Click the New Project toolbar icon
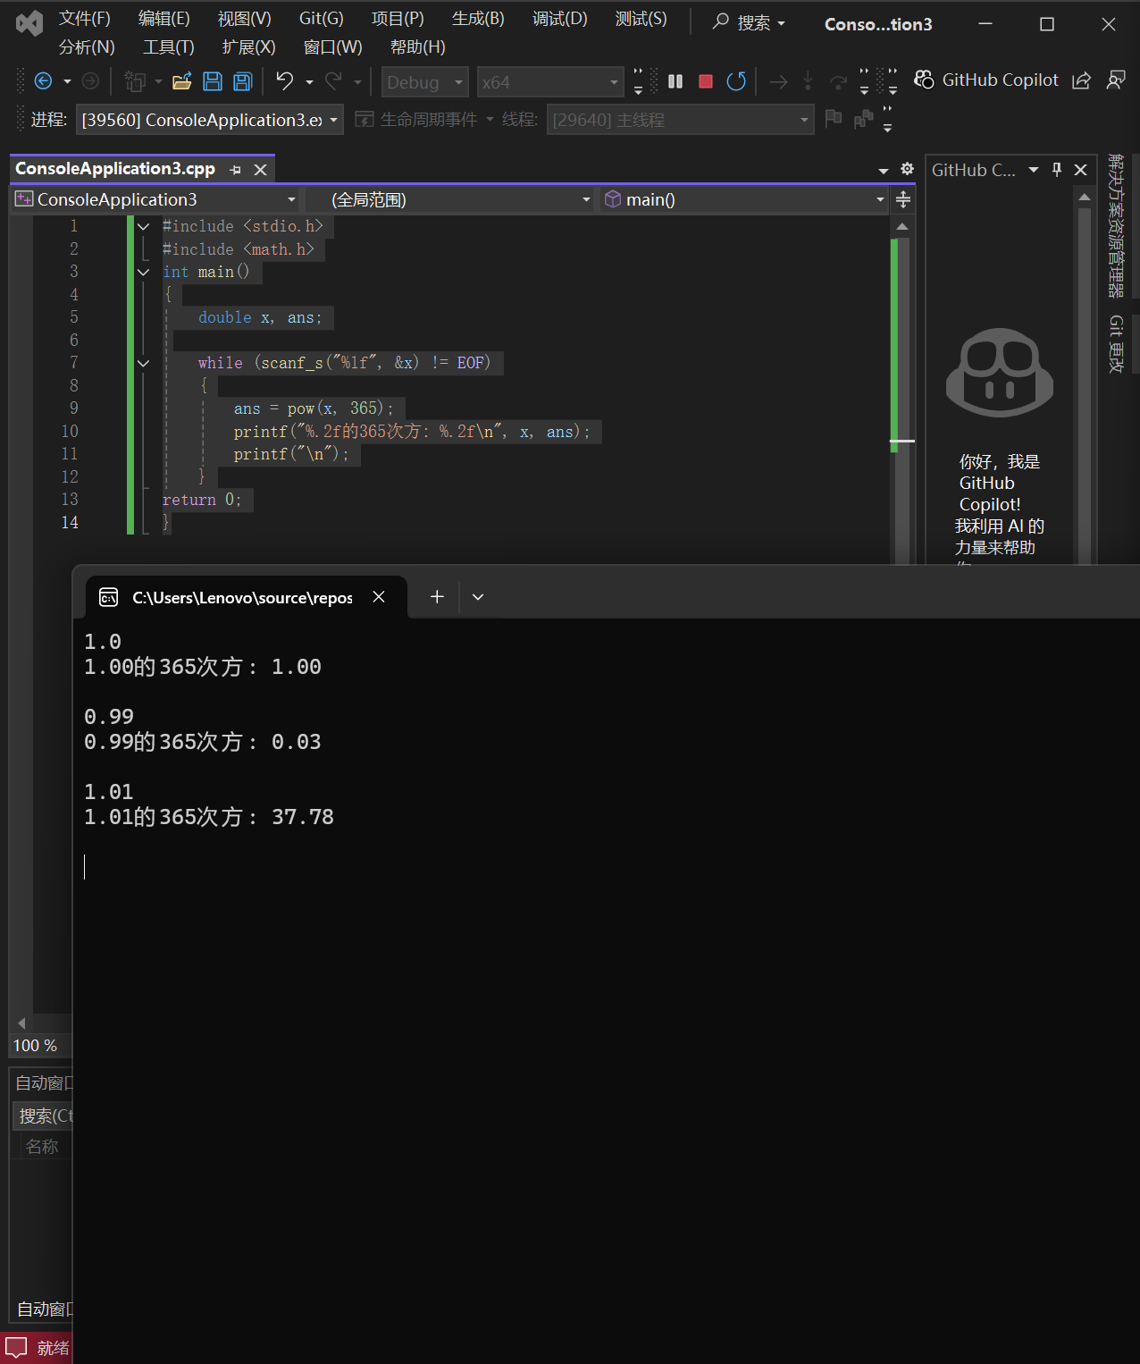 135,81
